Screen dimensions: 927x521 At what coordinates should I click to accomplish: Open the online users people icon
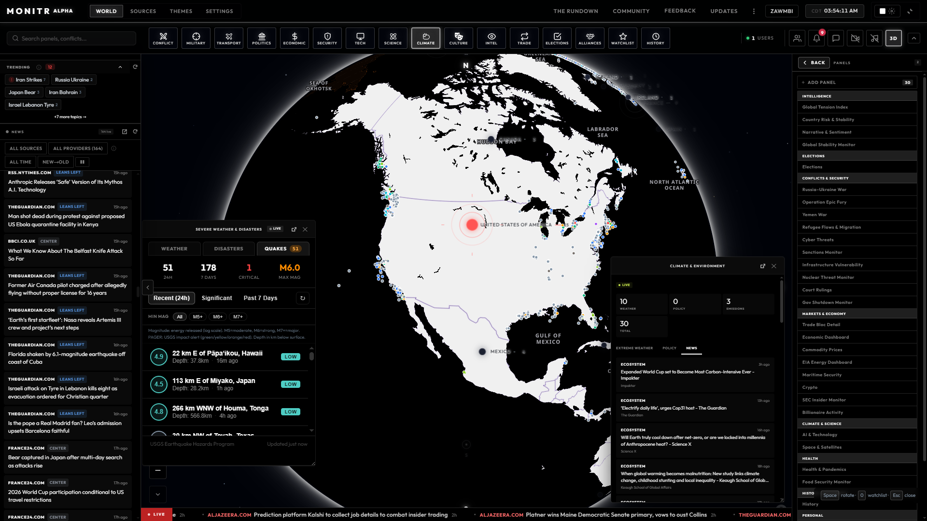797,38
